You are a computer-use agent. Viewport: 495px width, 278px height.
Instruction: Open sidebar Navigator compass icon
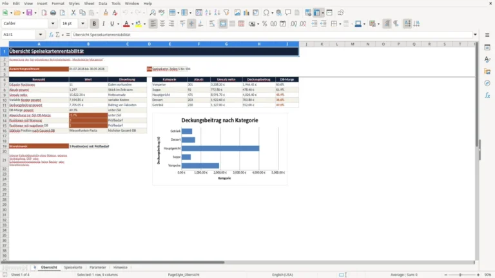(487, 83)
